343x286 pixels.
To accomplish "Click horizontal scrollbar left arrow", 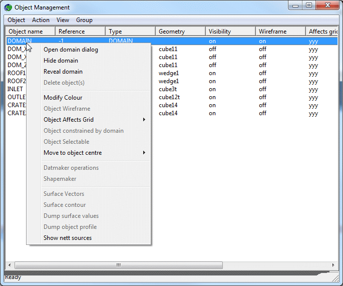I will tap(10, 265).
